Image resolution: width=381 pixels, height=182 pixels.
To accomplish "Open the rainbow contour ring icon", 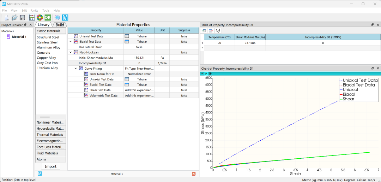I will pyautogui.click(x=40, y=18).
